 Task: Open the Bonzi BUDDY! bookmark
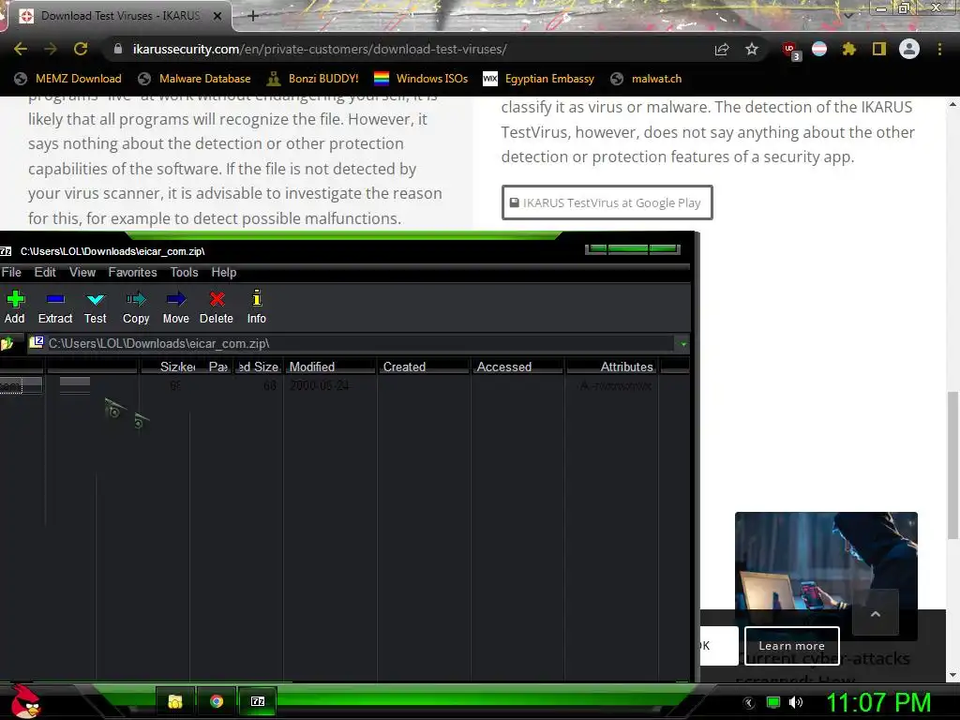coord(313,79)
